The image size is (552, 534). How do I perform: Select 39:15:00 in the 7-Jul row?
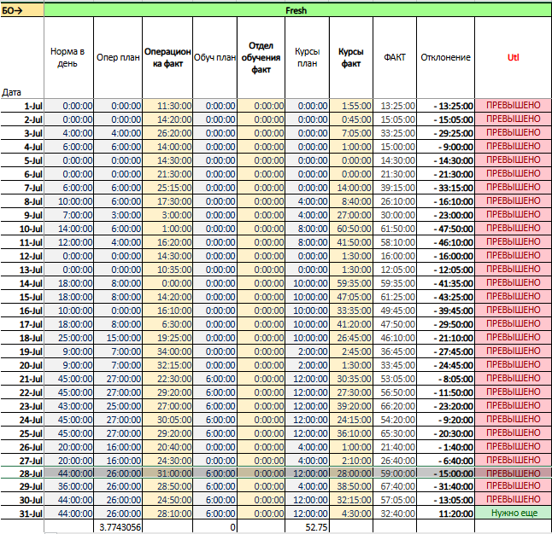(395, 188)
